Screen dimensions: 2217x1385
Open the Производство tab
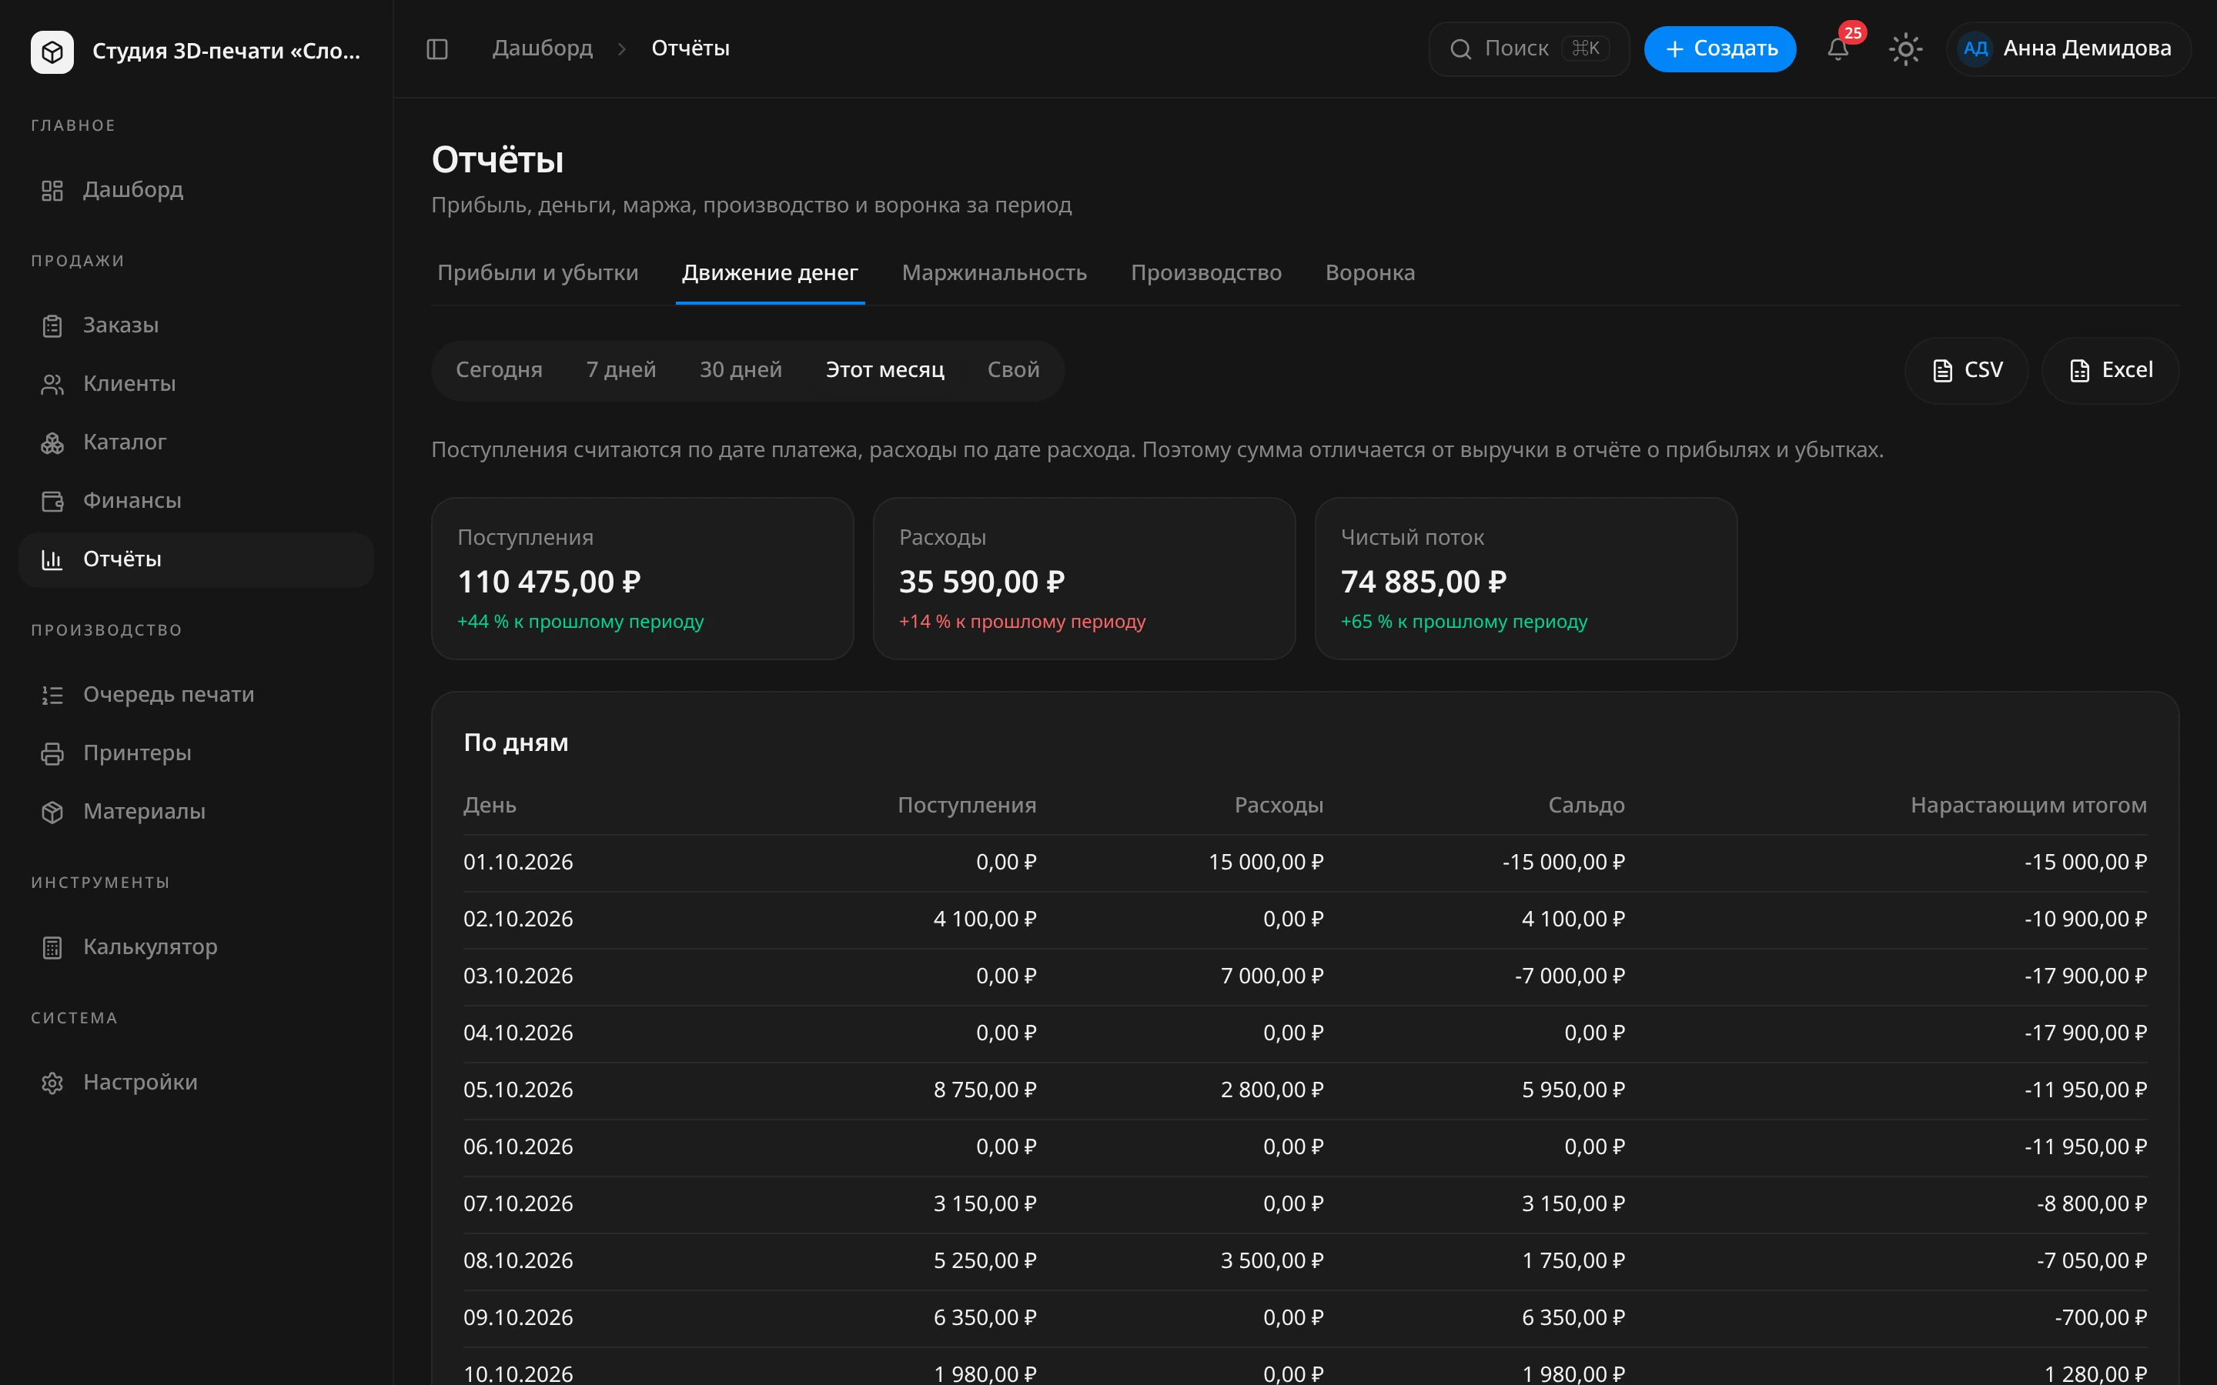[1205, 273]
